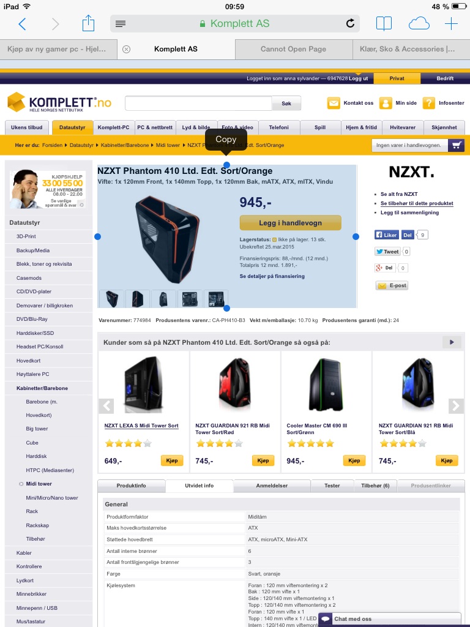The image size is (470, 627).
Task: Tap the Safari share icon
Action: click(88, 23)
